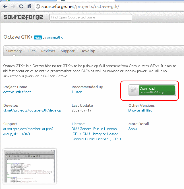Click the Other Versions heading

(142, 106)
